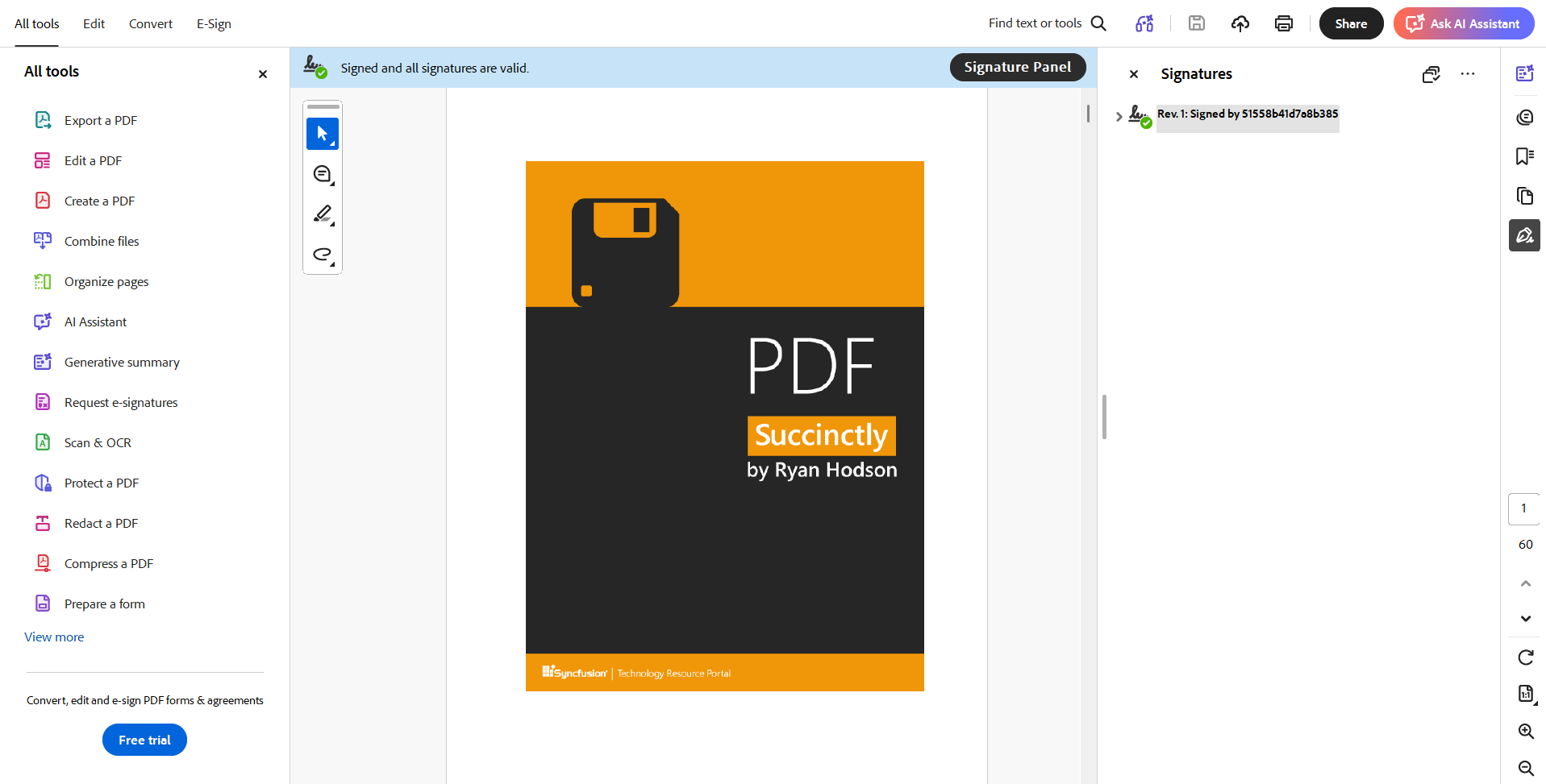Open the Convert tab
Image resolution: width=1546 pixels, height=784 pixels.
(x=151, y=23)
